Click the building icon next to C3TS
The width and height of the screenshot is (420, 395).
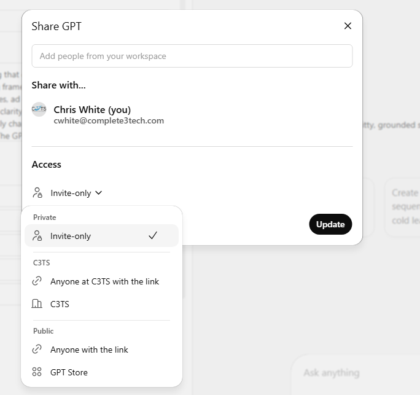tap(37, 304)
